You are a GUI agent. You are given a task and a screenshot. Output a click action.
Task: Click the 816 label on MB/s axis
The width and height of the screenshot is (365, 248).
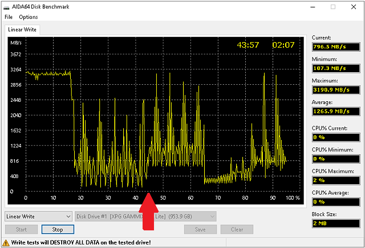coord(14,161)
